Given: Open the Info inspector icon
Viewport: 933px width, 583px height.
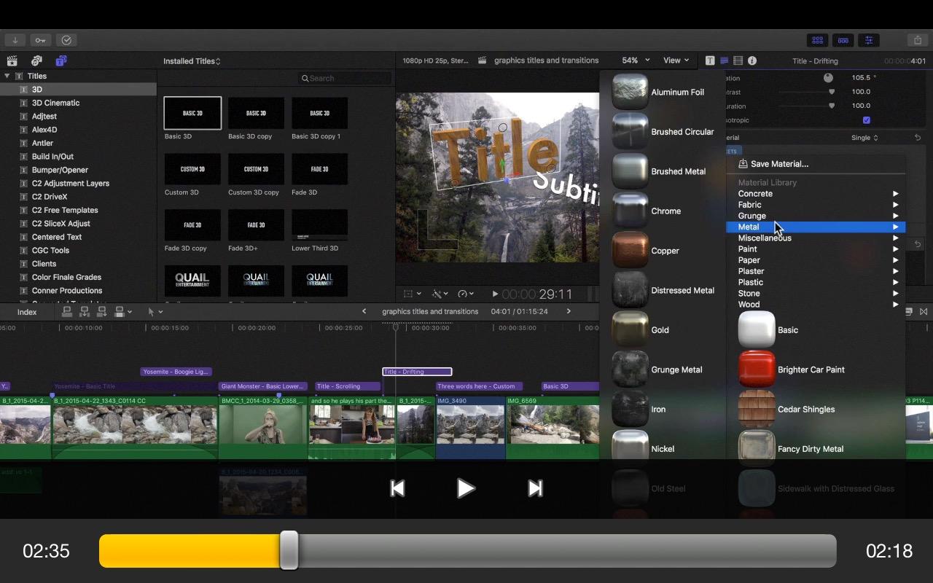Looking at the screenshot, I should [x=752, y=60].
